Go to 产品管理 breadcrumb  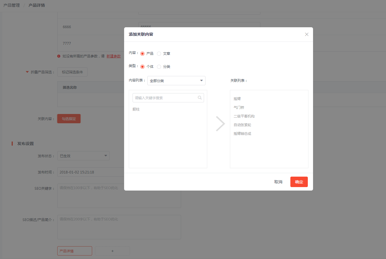click(x=12, y=5)
